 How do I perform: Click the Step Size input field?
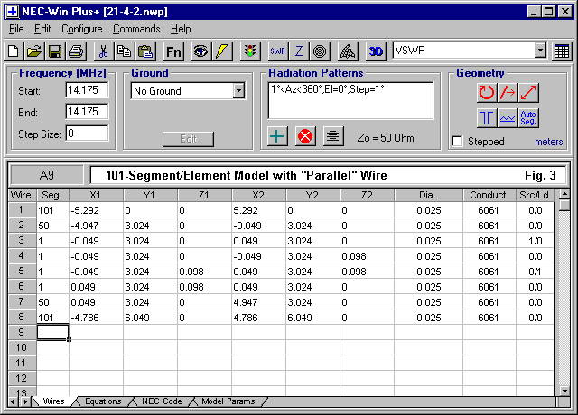[87, 134]
